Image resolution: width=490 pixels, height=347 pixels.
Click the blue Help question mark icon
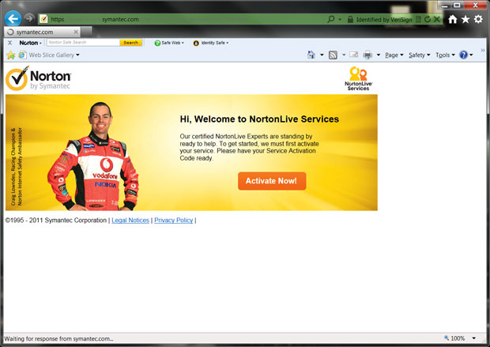(x=463, y=55)
